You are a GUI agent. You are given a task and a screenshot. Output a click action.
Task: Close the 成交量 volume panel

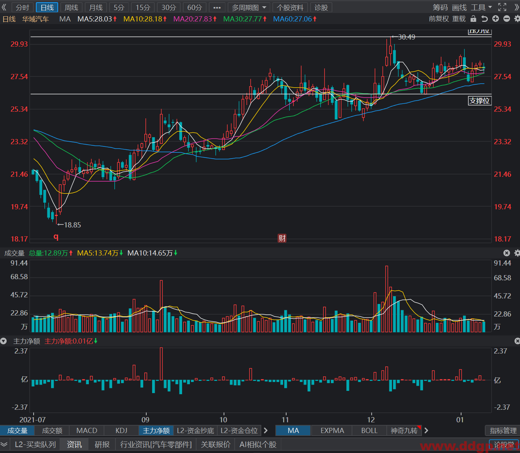[507, 253]
